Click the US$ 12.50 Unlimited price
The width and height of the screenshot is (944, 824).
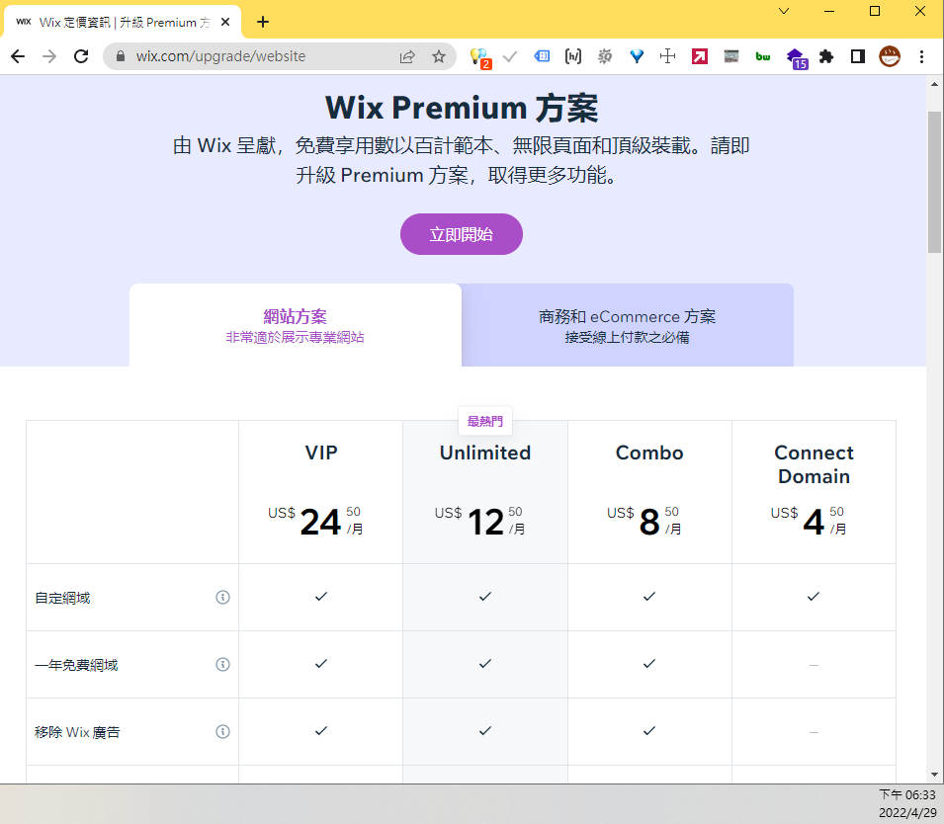(x=479, y=522)
